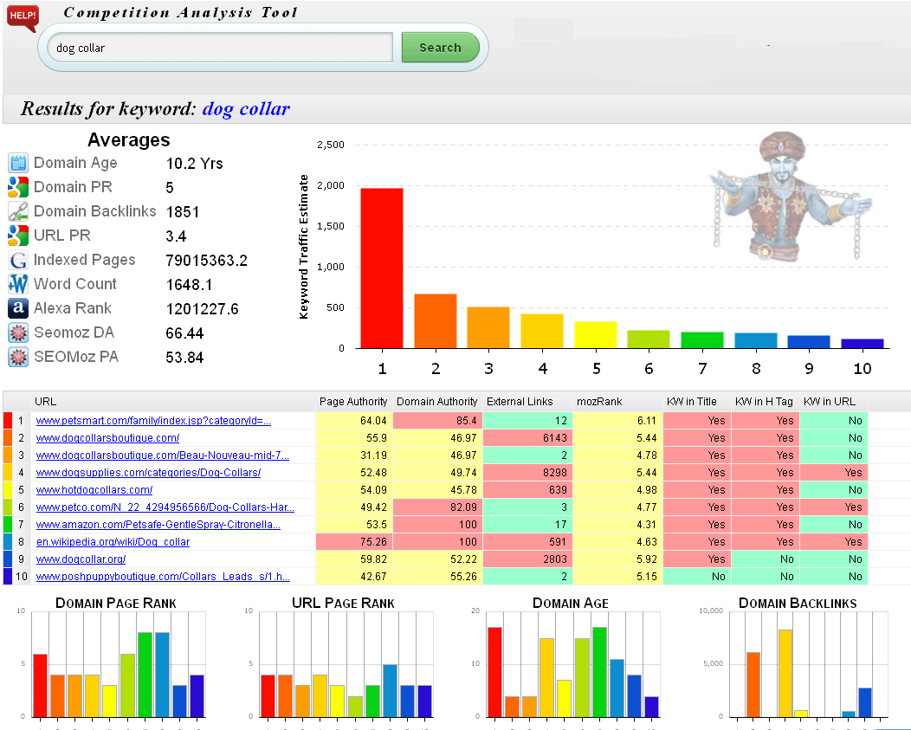Click the URL Page Rank chart title

[344, 604]
